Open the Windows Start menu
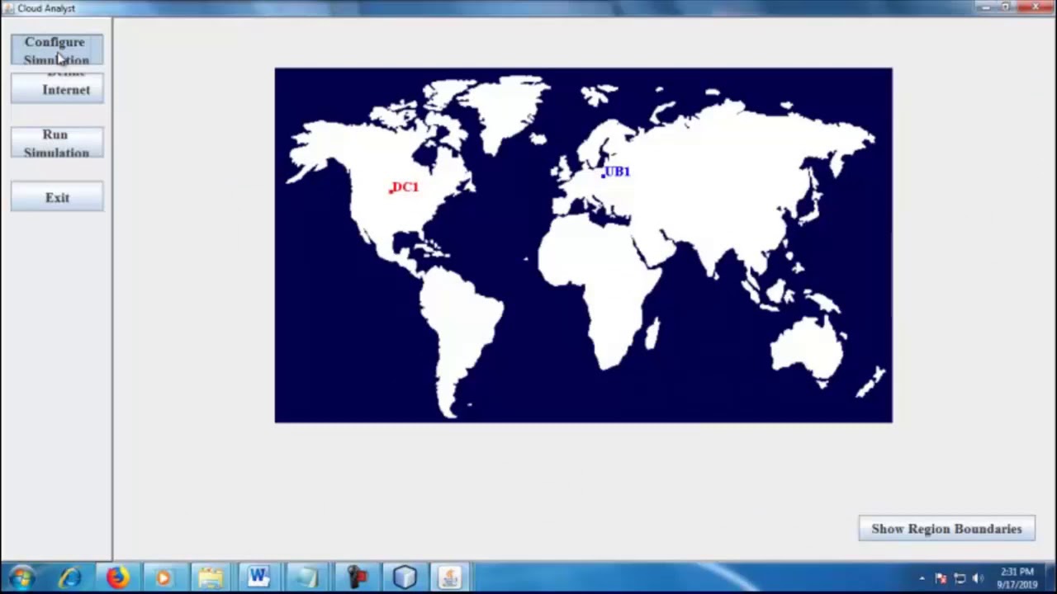1057x594 pixels. 22,577
